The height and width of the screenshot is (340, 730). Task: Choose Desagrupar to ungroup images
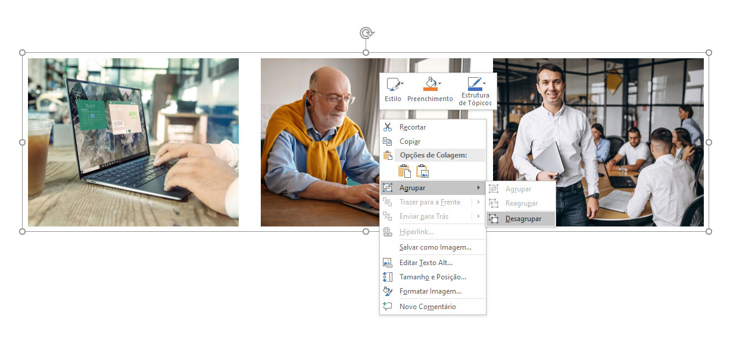(521, 219)
